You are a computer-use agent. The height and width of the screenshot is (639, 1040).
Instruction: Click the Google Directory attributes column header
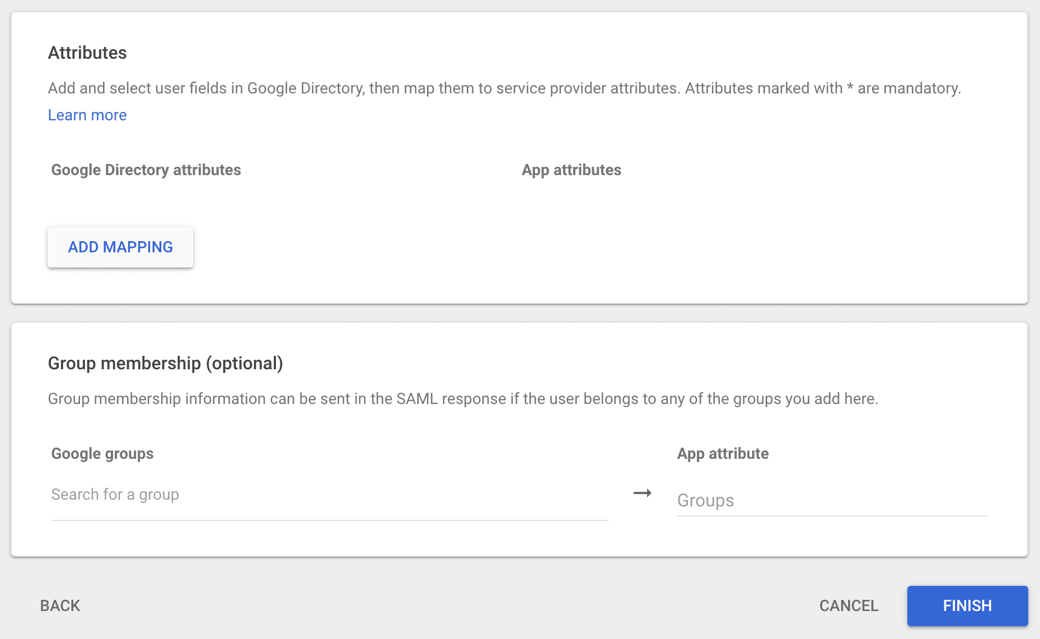click(x=146, y=170)
